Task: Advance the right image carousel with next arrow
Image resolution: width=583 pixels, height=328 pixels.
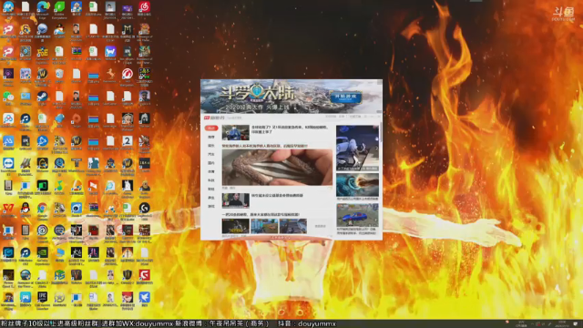Action: click(376, 148)
